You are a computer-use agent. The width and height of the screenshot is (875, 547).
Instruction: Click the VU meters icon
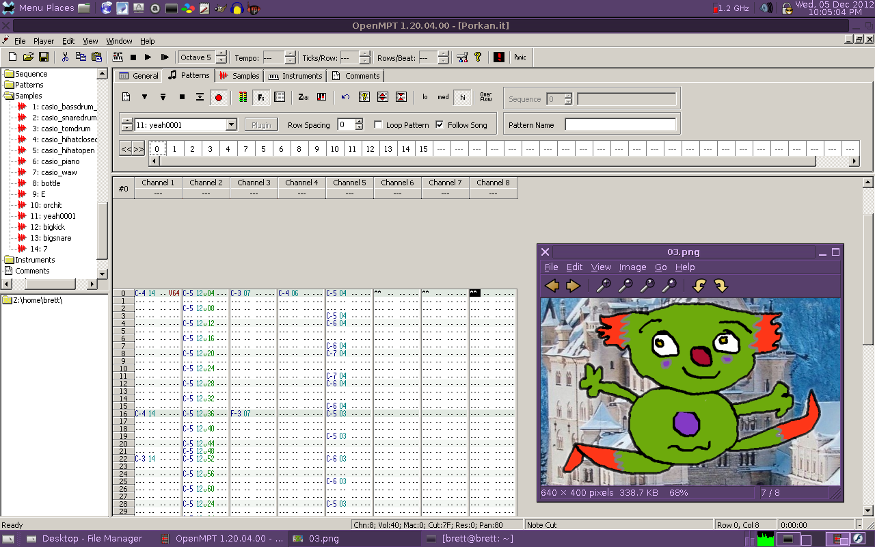(x=243, y=97)
